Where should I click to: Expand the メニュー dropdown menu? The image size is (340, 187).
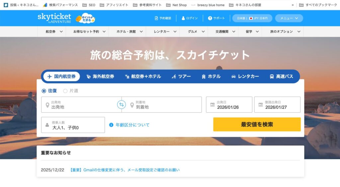click(289, 18)
